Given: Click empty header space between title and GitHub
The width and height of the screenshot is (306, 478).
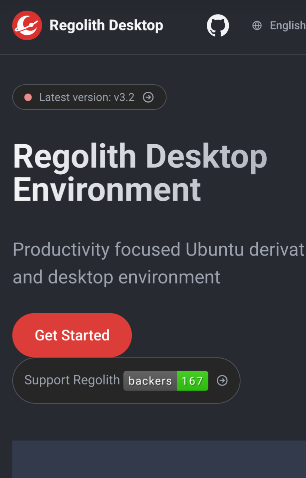Looking at the screenshot, I should 185,26.
